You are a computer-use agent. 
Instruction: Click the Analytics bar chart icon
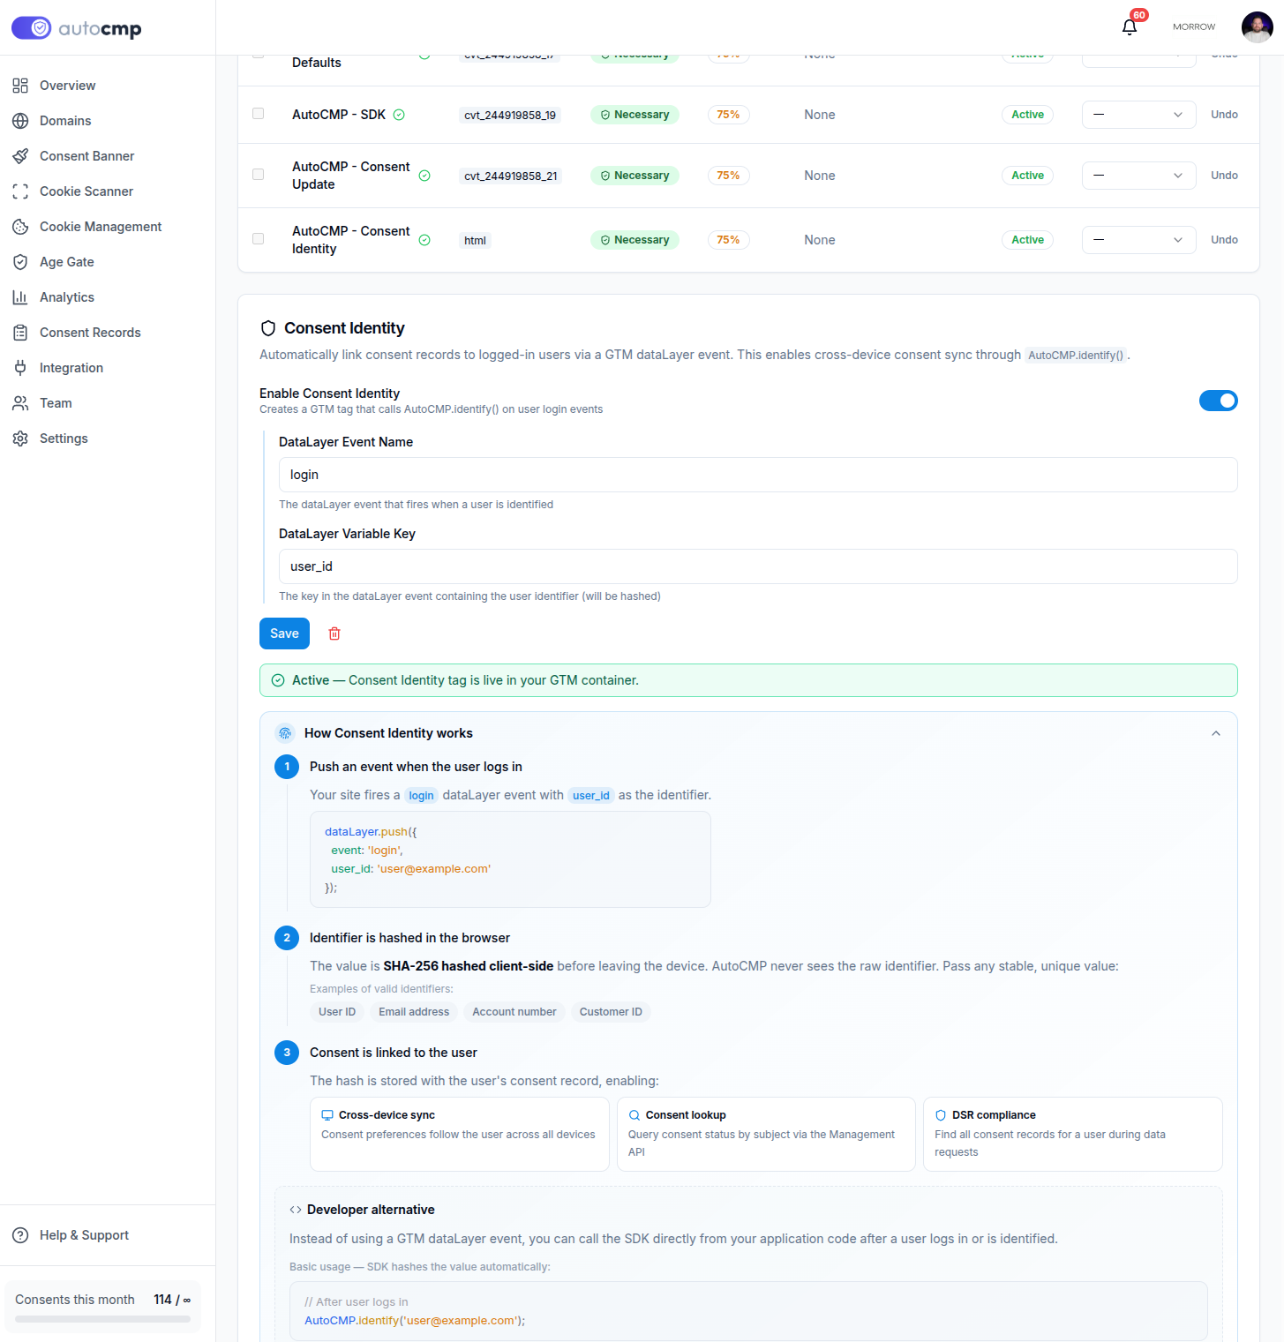[20, 297]
